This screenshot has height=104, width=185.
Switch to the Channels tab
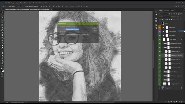(166, 11)
